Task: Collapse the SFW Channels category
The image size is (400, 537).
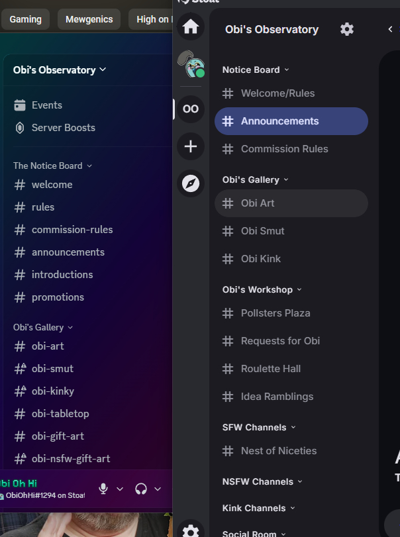Action: (258, 427)
